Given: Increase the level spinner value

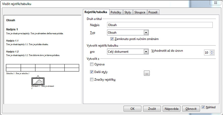Looking at the screenshot, I should (x=212, y=51).
